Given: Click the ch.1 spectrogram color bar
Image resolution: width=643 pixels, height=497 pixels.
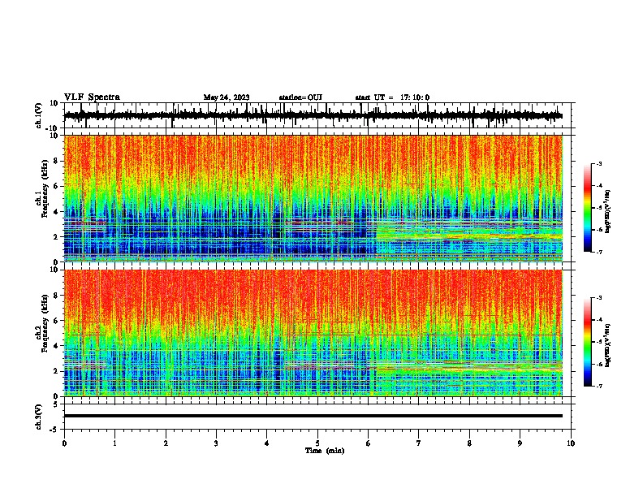Looking at the screenshot, I should (588, 208).
